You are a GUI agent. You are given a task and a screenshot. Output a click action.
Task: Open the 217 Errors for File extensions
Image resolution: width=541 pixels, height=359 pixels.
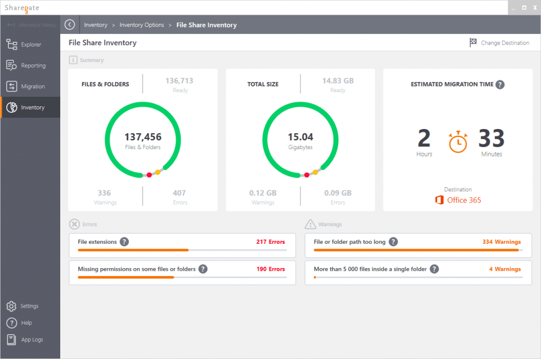[x=270, y=242]
